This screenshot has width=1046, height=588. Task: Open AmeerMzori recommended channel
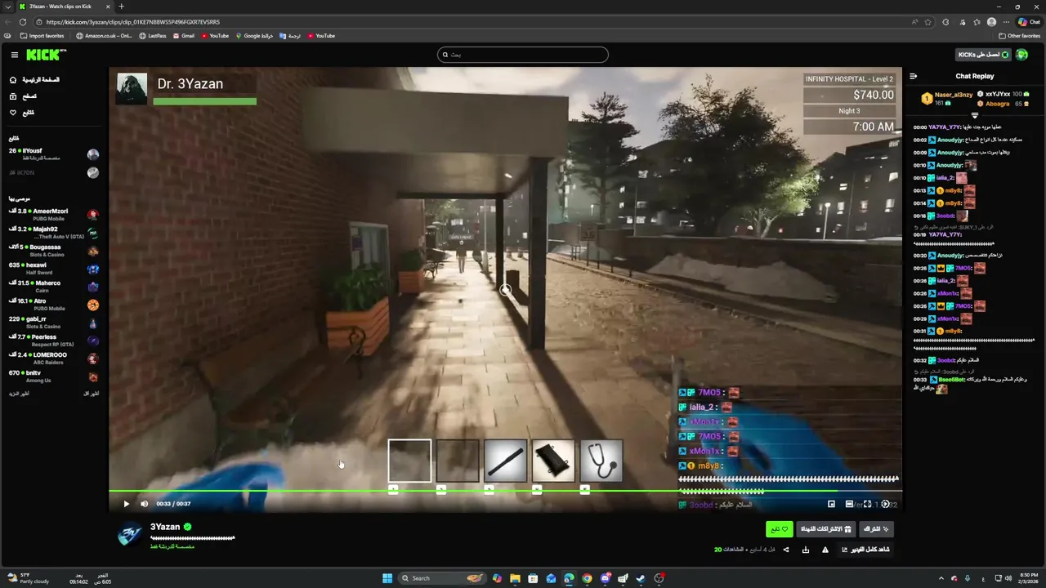click(x=53, y=214)
